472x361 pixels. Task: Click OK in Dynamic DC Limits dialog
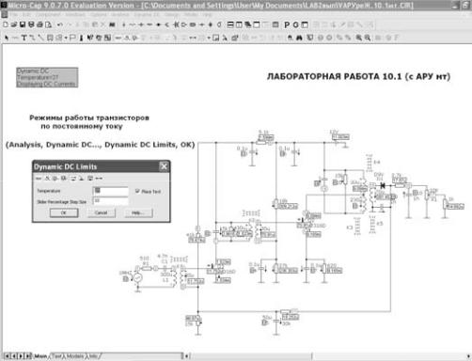(64, 212)
